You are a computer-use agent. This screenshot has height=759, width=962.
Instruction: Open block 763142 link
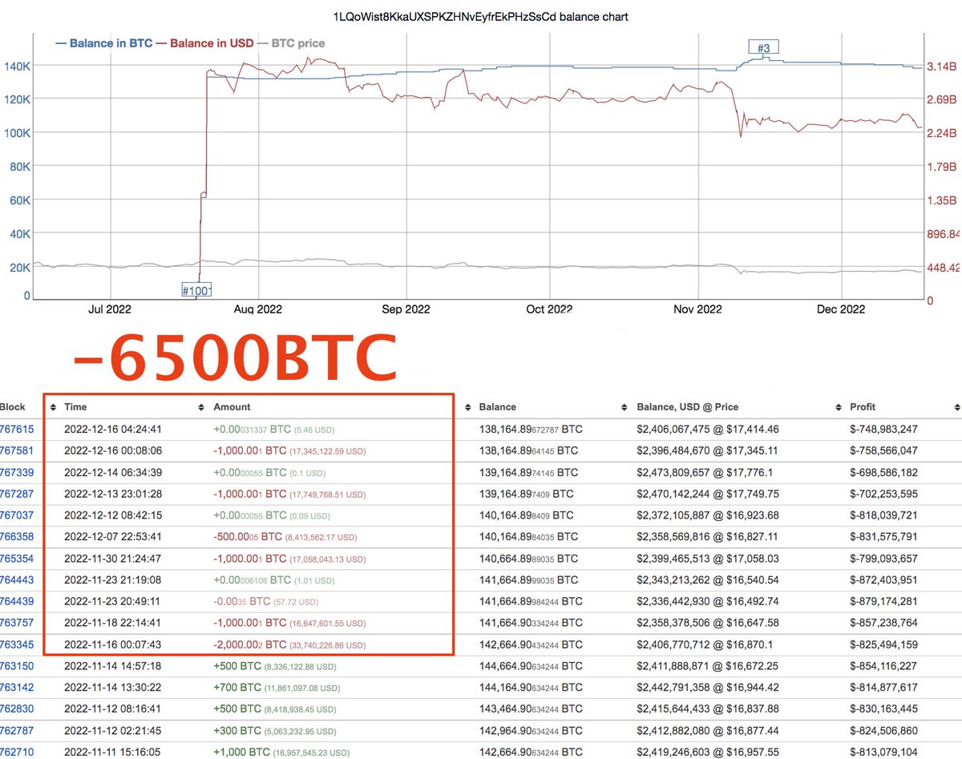16,687
